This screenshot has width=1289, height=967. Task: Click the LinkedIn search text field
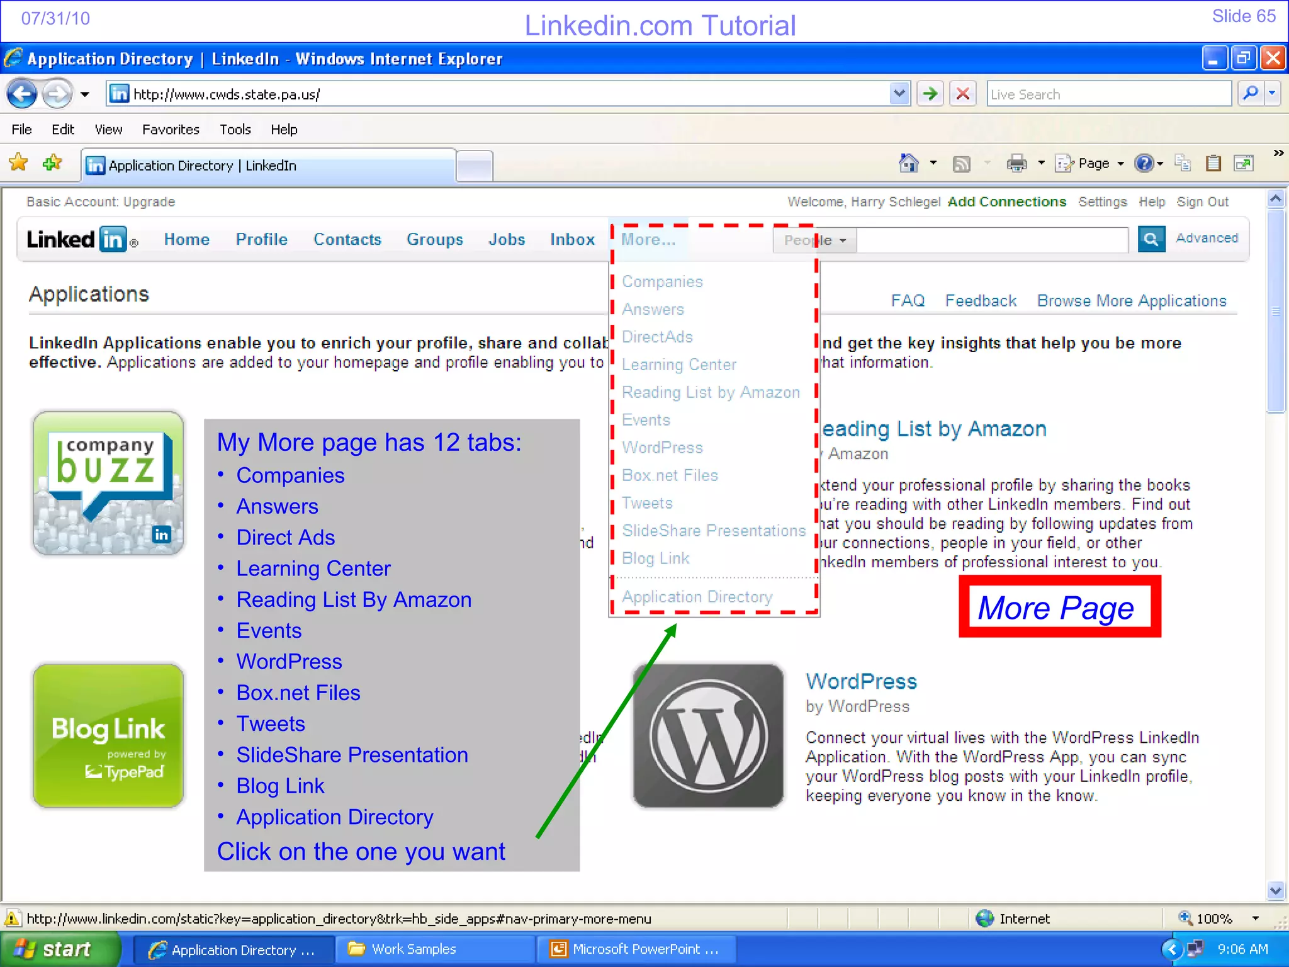click(x=992, y=240)
